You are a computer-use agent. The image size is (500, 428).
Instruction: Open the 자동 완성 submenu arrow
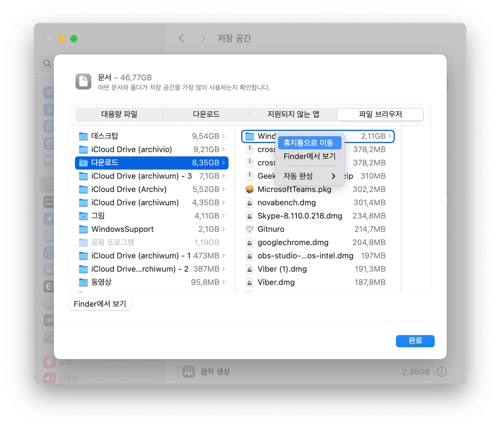(x=333, y=176)
